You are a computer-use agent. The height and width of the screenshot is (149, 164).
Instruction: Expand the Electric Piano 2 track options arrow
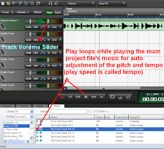click(x=60, y=27)
